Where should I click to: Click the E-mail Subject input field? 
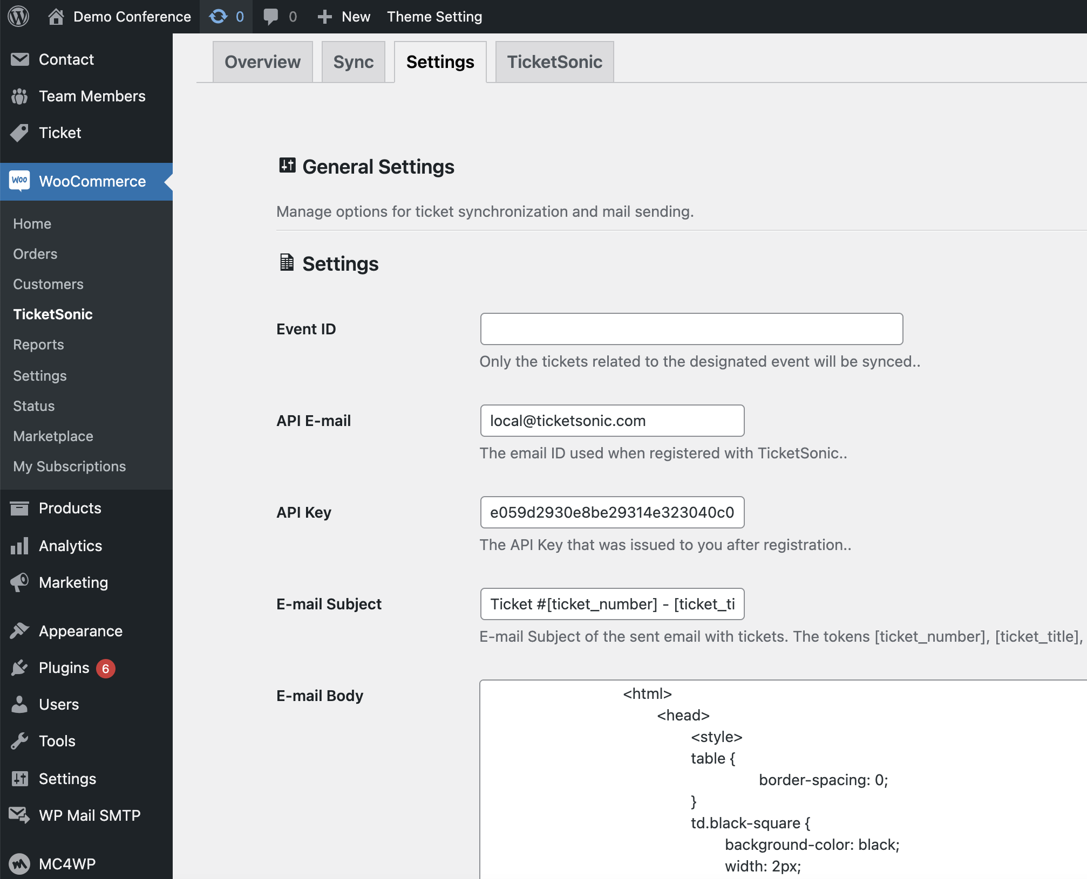pyautogui.click(x=613, y=604)
